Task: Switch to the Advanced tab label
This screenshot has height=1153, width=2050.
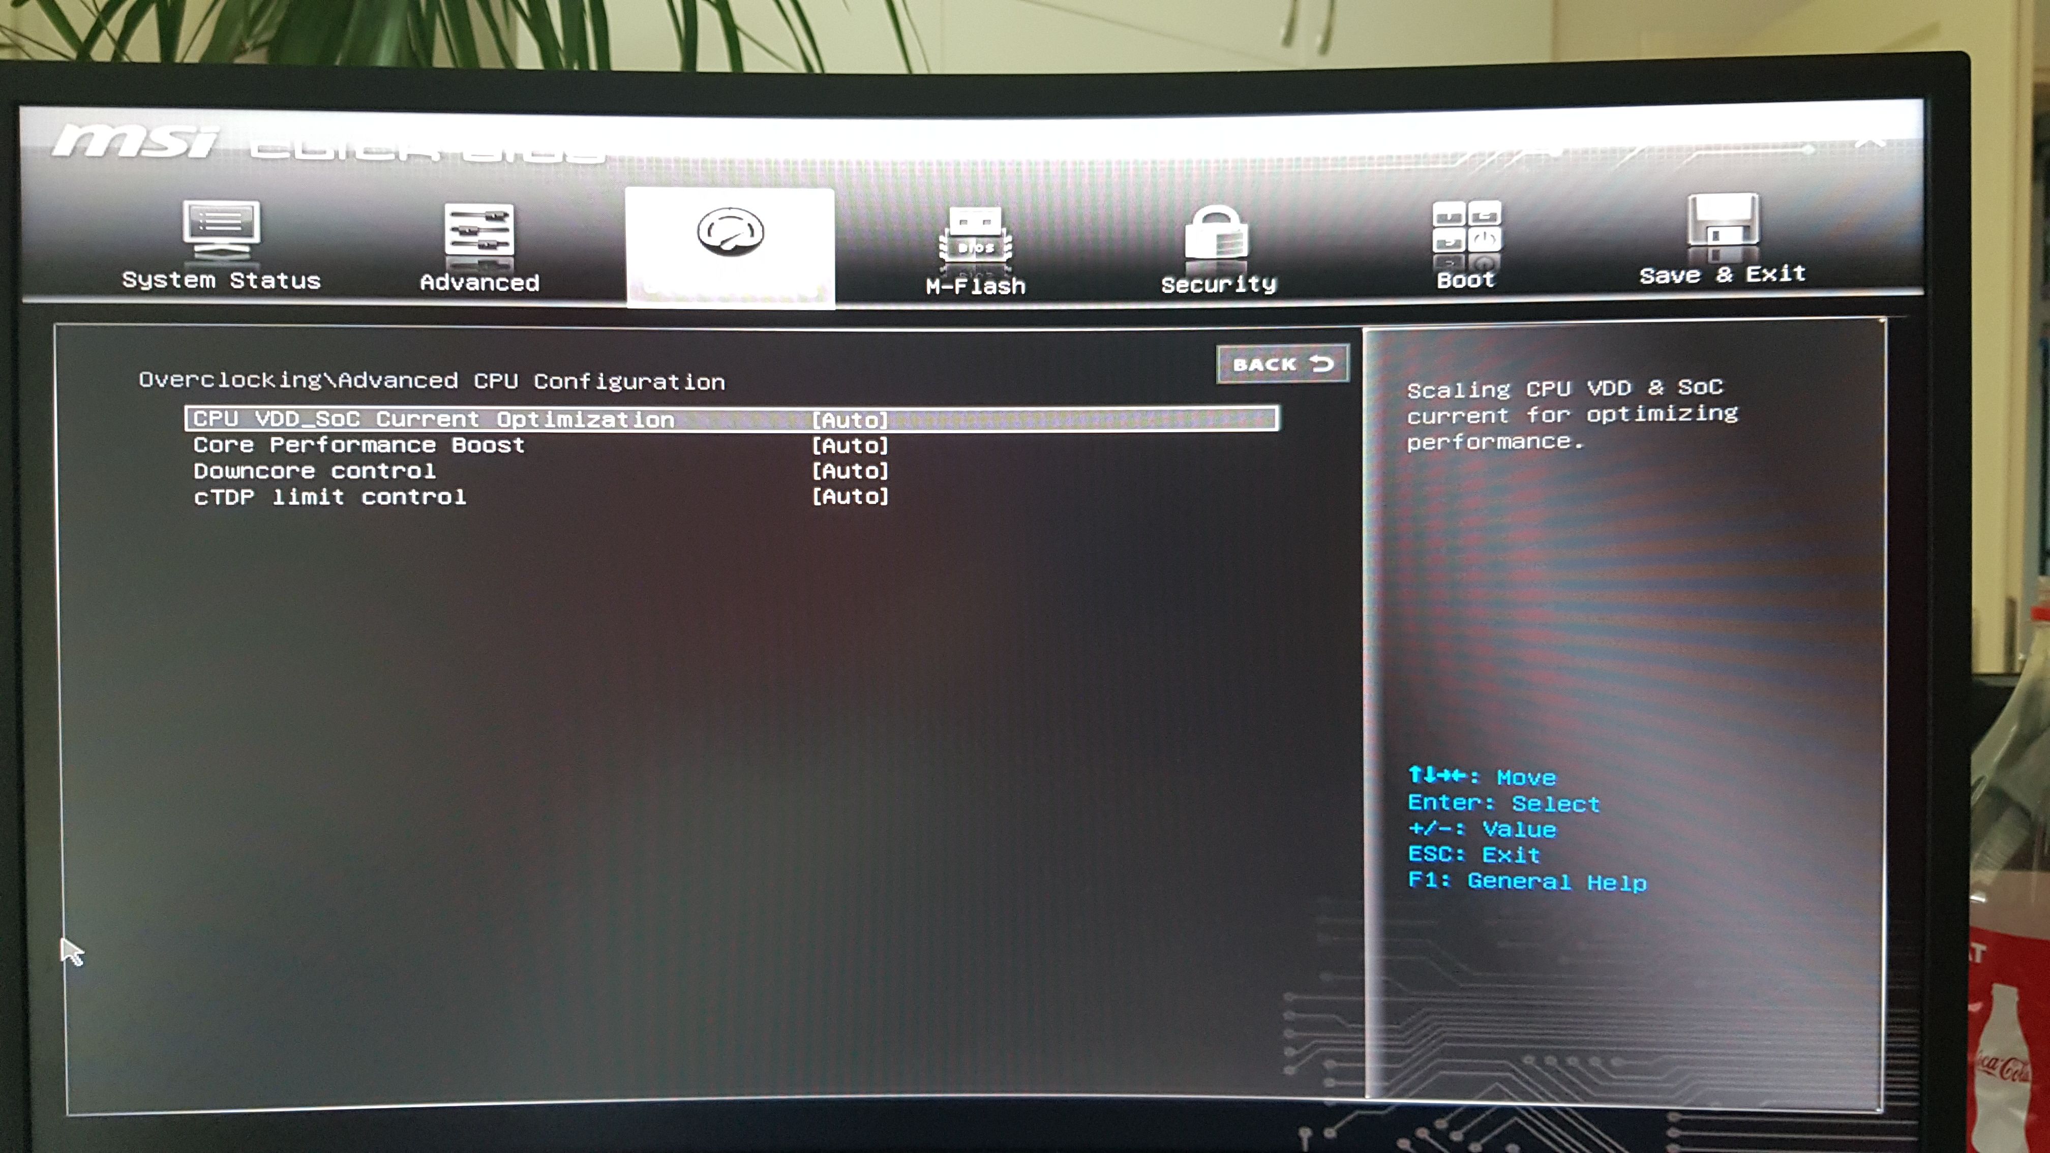Action: click(x=479, y=283)
